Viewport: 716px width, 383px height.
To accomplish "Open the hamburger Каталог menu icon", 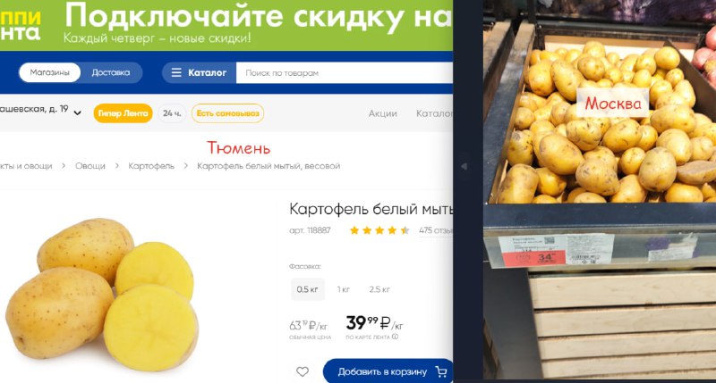I will 176,73.
